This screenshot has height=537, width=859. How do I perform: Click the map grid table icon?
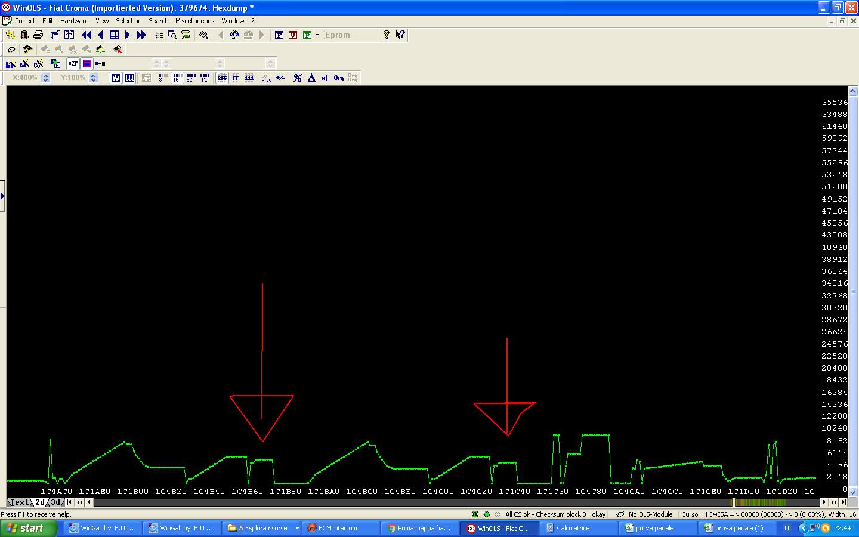tap(114, 35)
